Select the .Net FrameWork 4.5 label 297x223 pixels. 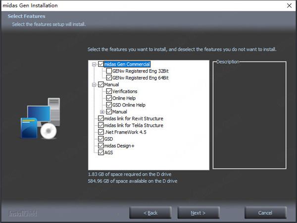point(125,132)
